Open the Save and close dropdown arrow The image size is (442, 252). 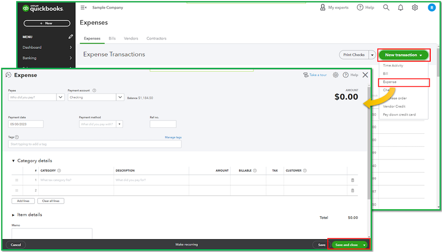(364, 245)
